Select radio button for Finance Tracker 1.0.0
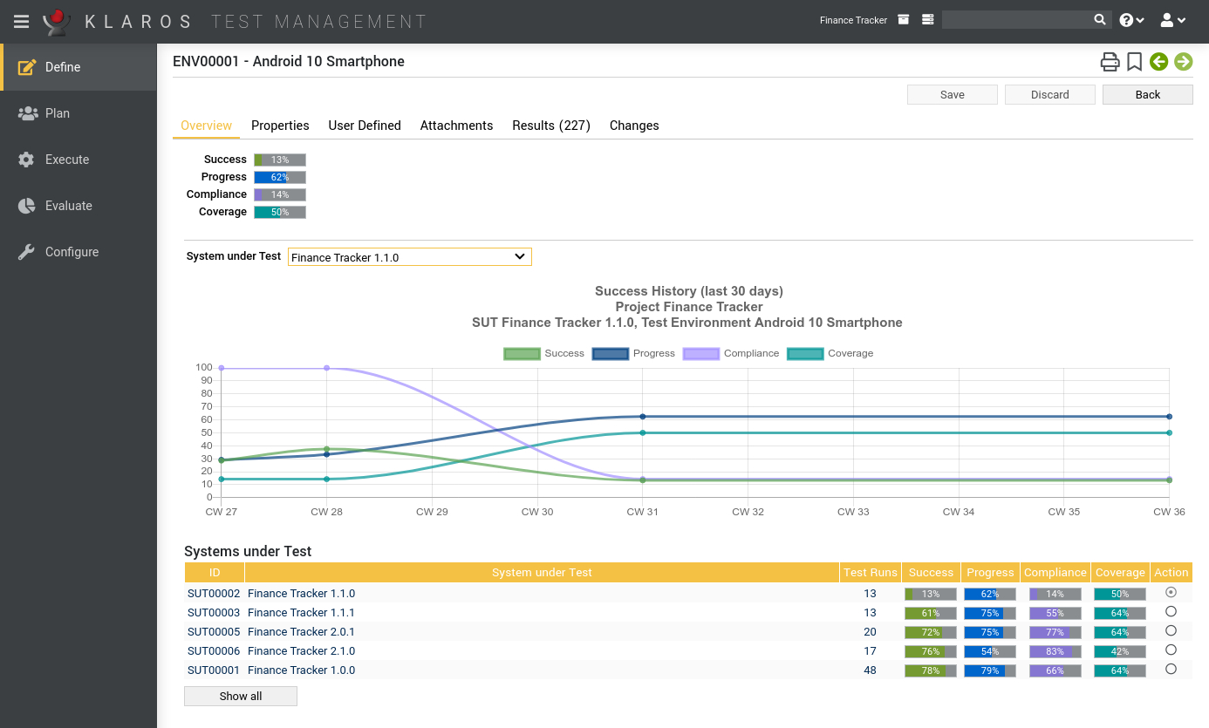1209x728 pixels. 1171,670
